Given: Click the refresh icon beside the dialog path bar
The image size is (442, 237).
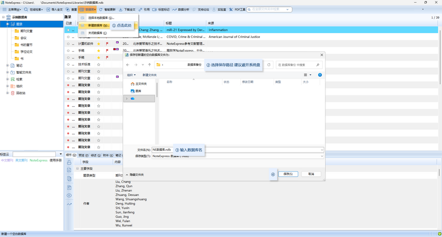Looking at the screenshot, I should pos(269,64).
